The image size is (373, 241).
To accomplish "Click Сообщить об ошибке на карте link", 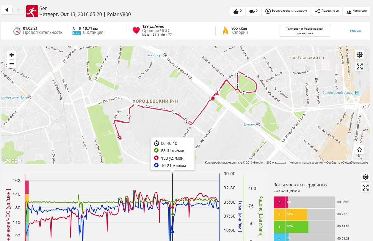I will (x=347, y=163).
